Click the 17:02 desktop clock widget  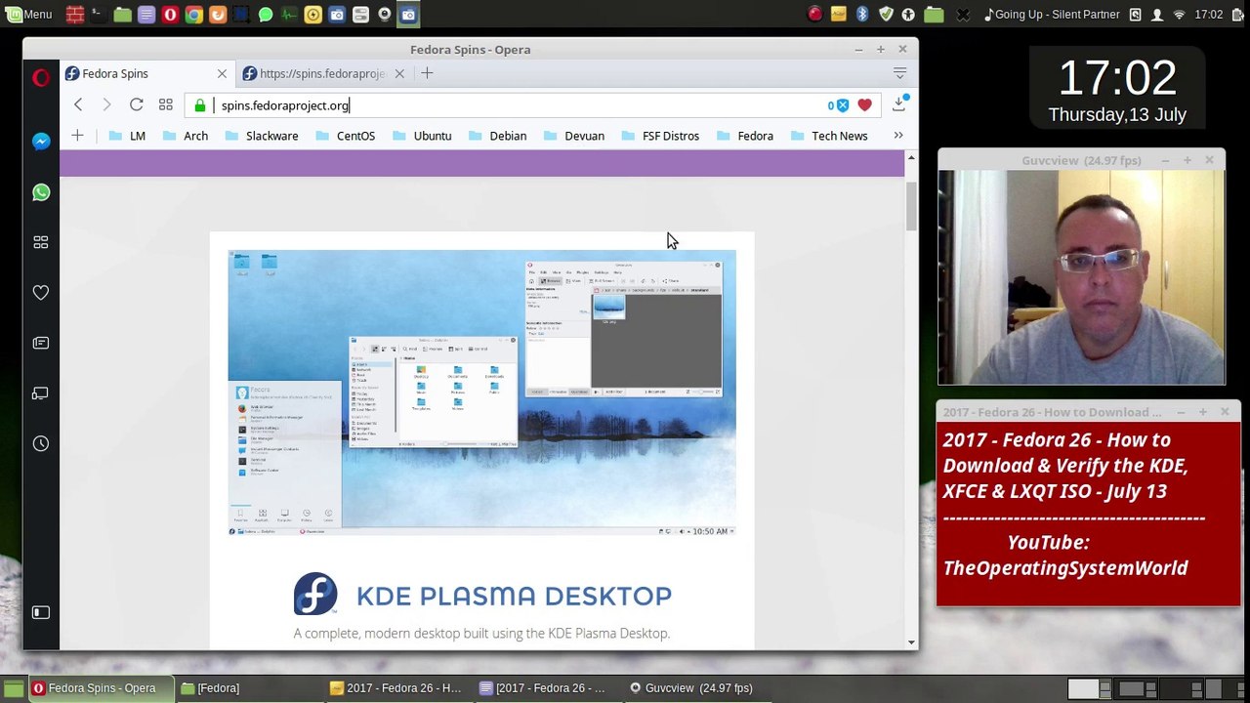click(1117, 90)
